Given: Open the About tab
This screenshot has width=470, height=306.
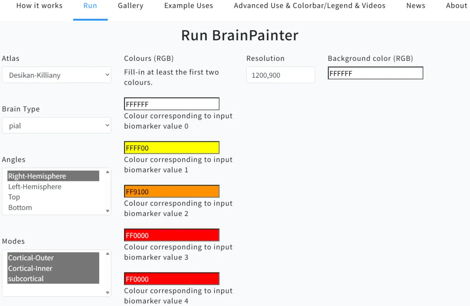Looking at the screenshot, I should pos(456,6).
